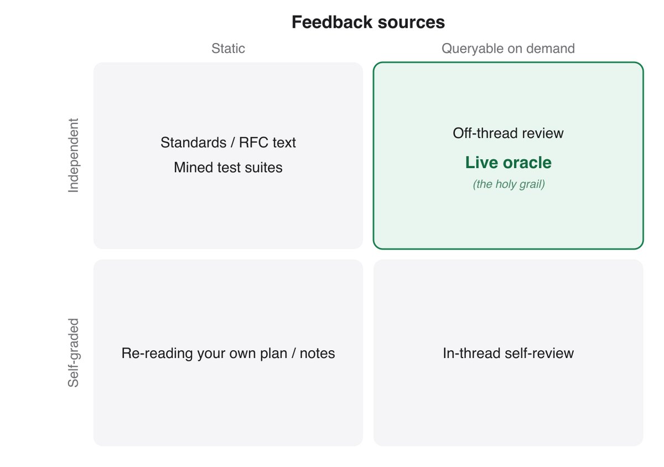Click the Re-reading your own plan text
Image resolution: width=664 pixels, height=467 pixels.
click(228, 353)
